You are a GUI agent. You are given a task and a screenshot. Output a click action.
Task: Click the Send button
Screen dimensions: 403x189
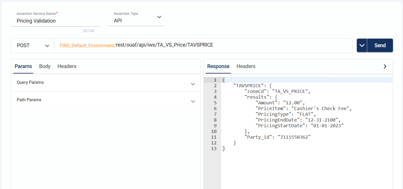tap(380, 45)
